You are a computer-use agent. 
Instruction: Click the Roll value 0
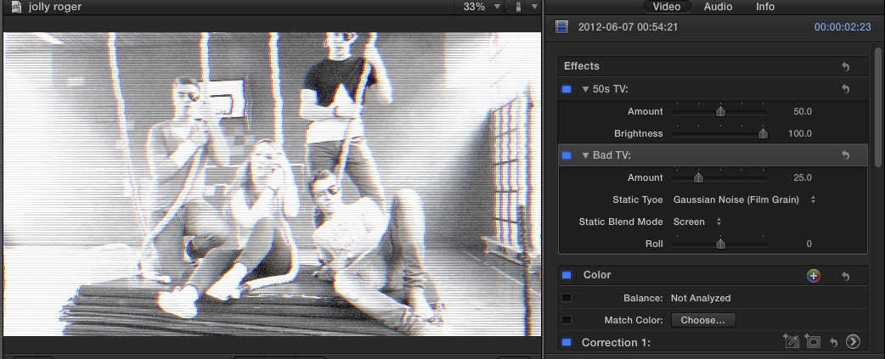point(809,244)
